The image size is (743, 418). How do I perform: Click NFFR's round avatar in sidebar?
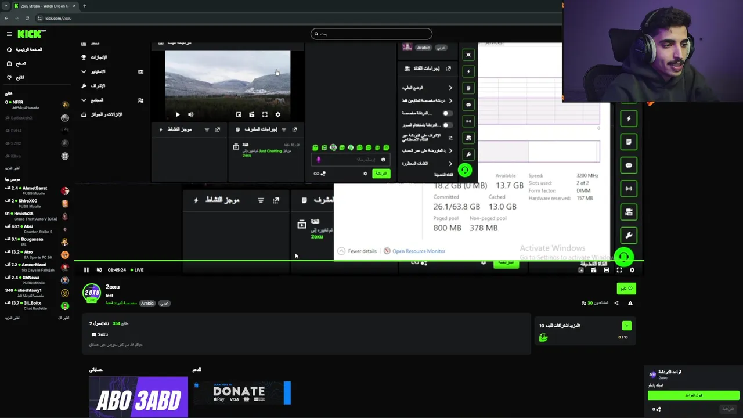[x=65, y=105]
